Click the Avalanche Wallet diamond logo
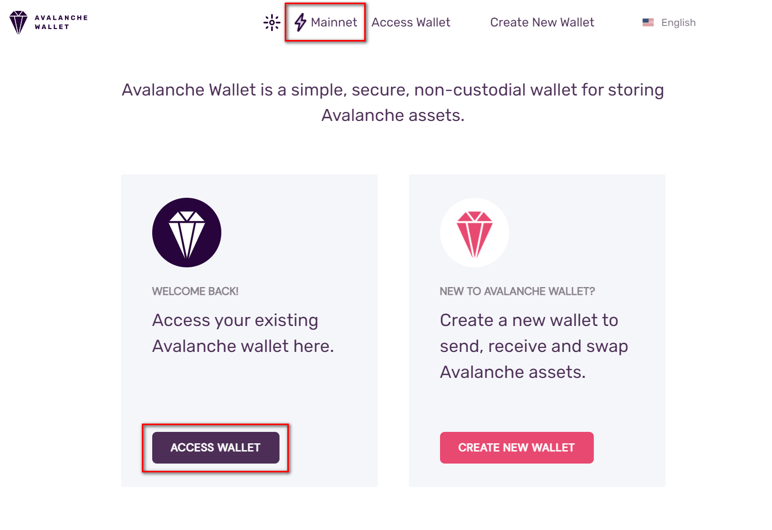The height and width of the screenshot is (530, 772). point(18,22)
